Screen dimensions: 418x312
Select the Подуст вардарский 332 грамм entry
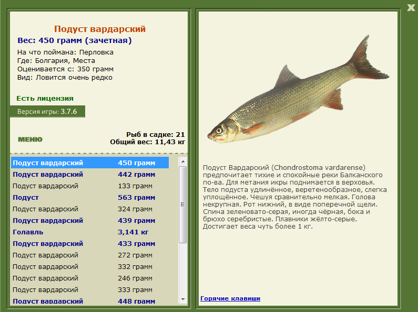90,267
